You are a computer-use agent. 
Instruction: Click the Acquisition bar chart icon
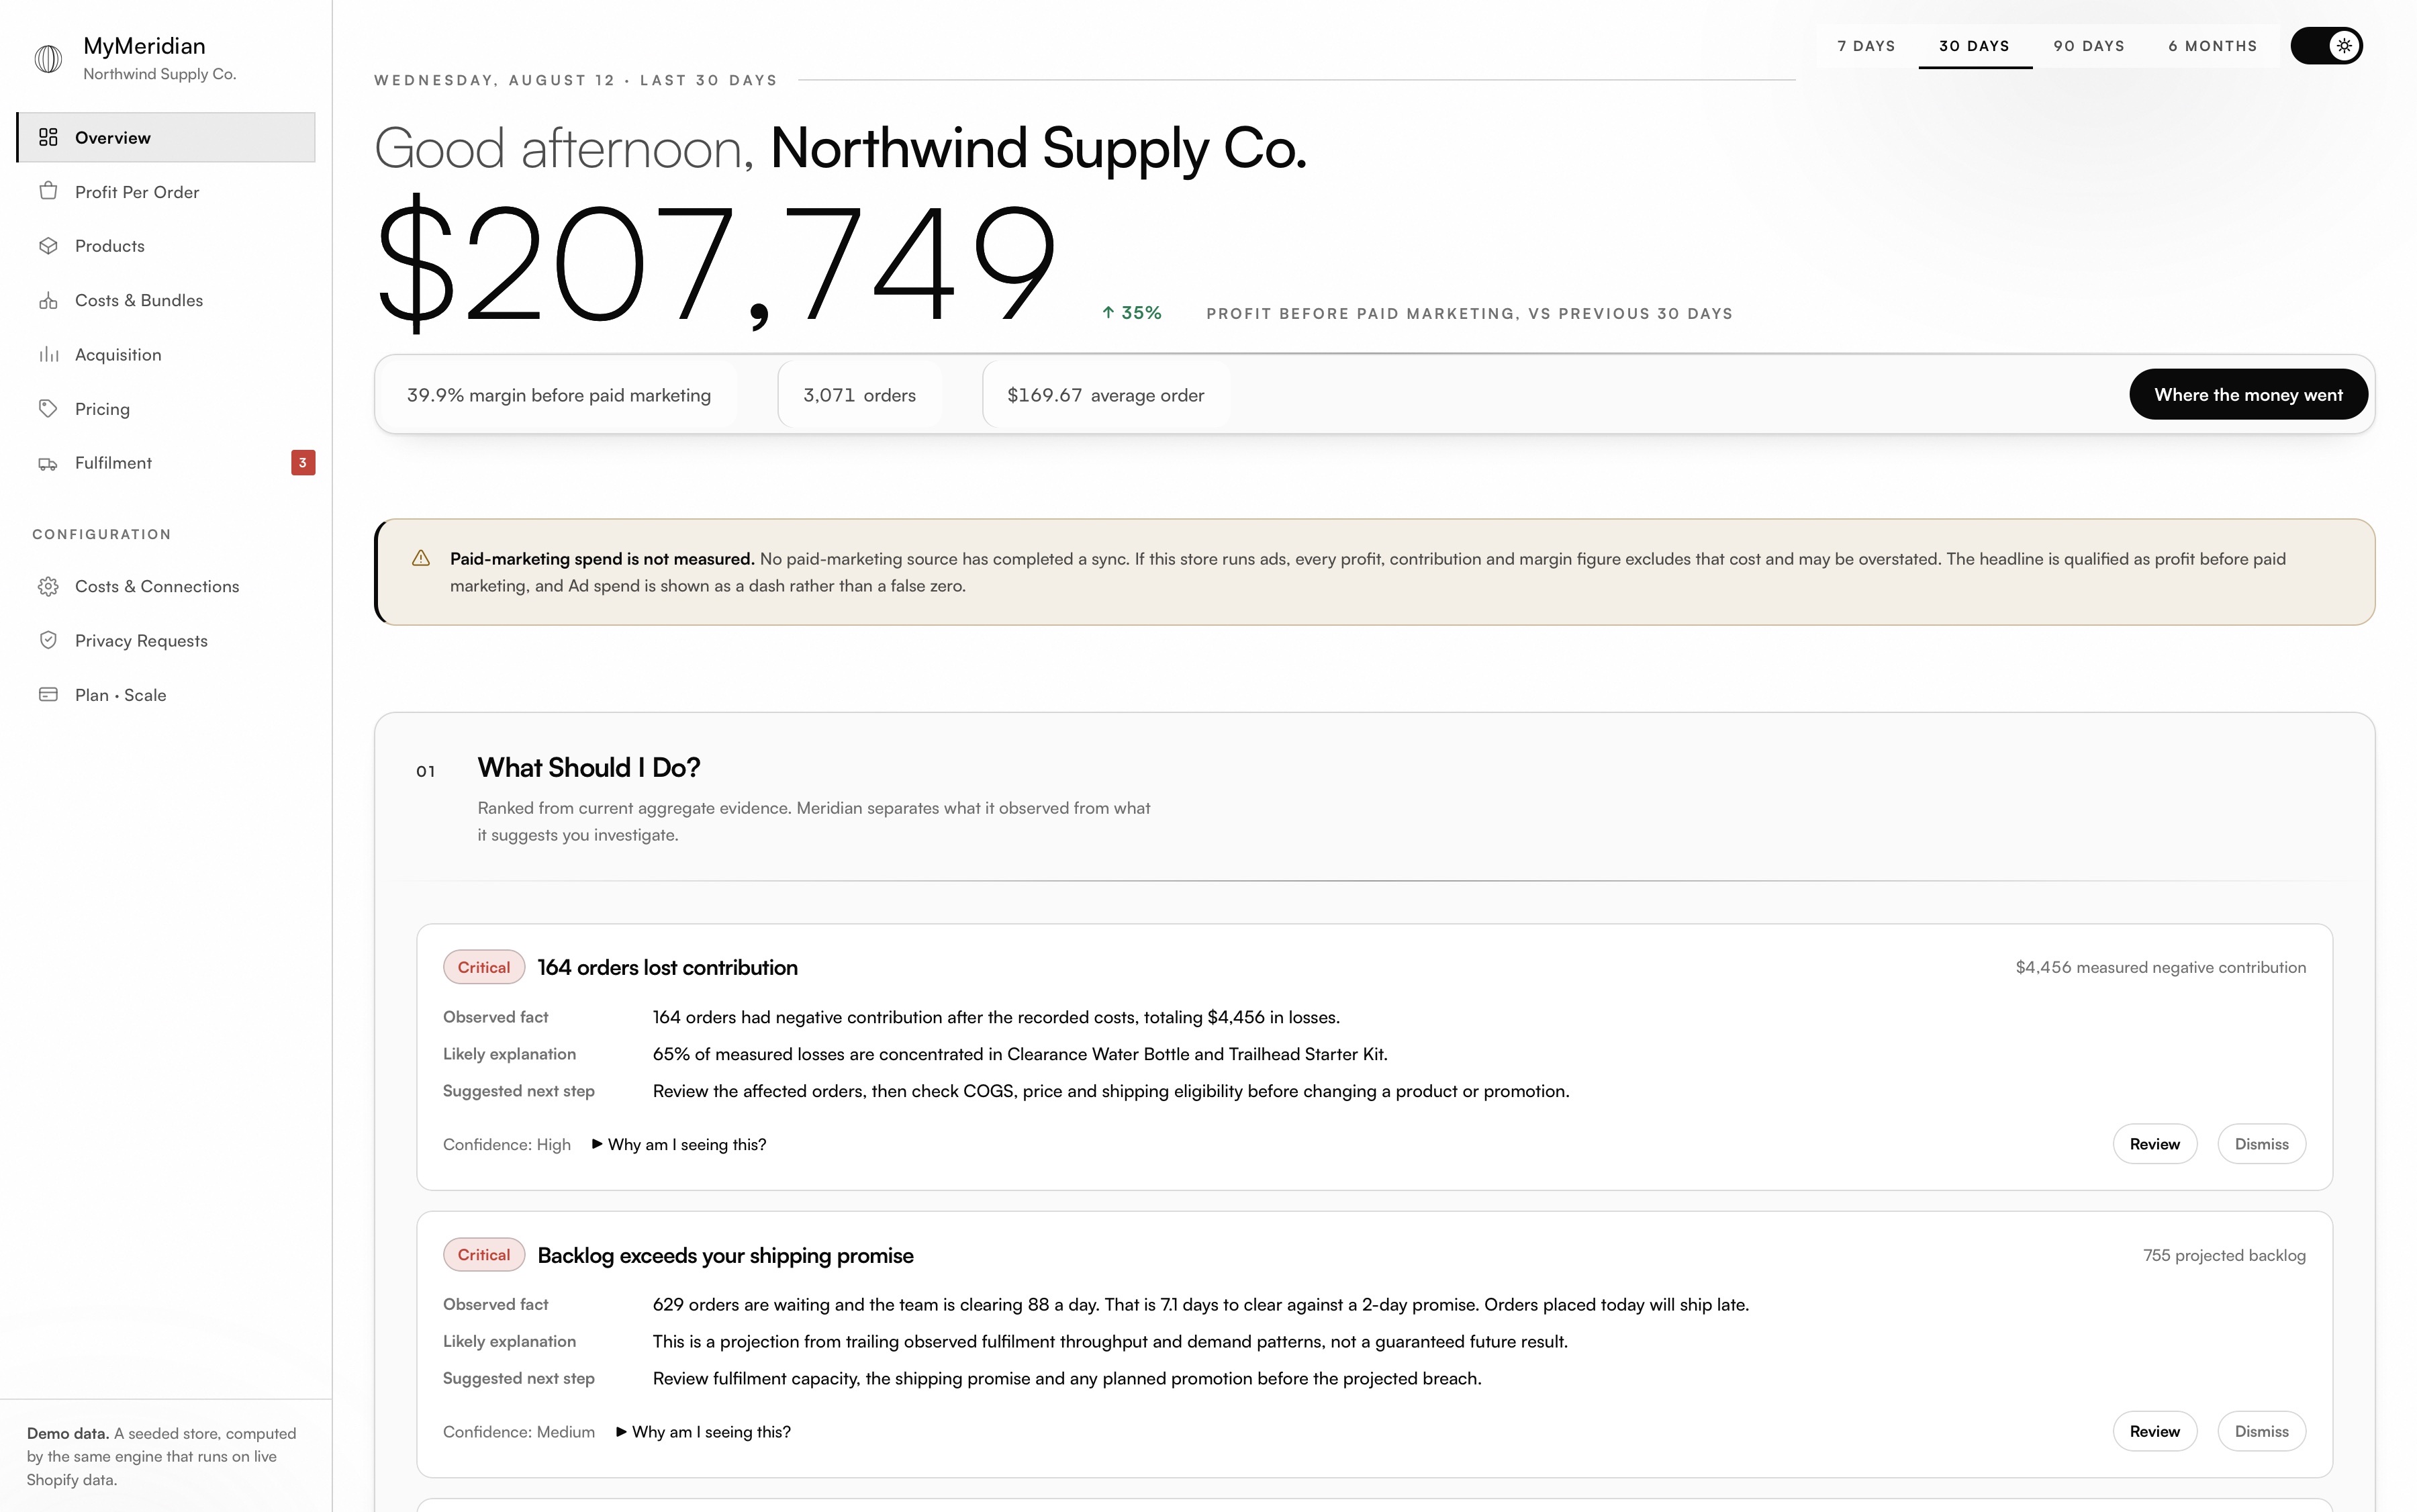(x=48, y=354)
